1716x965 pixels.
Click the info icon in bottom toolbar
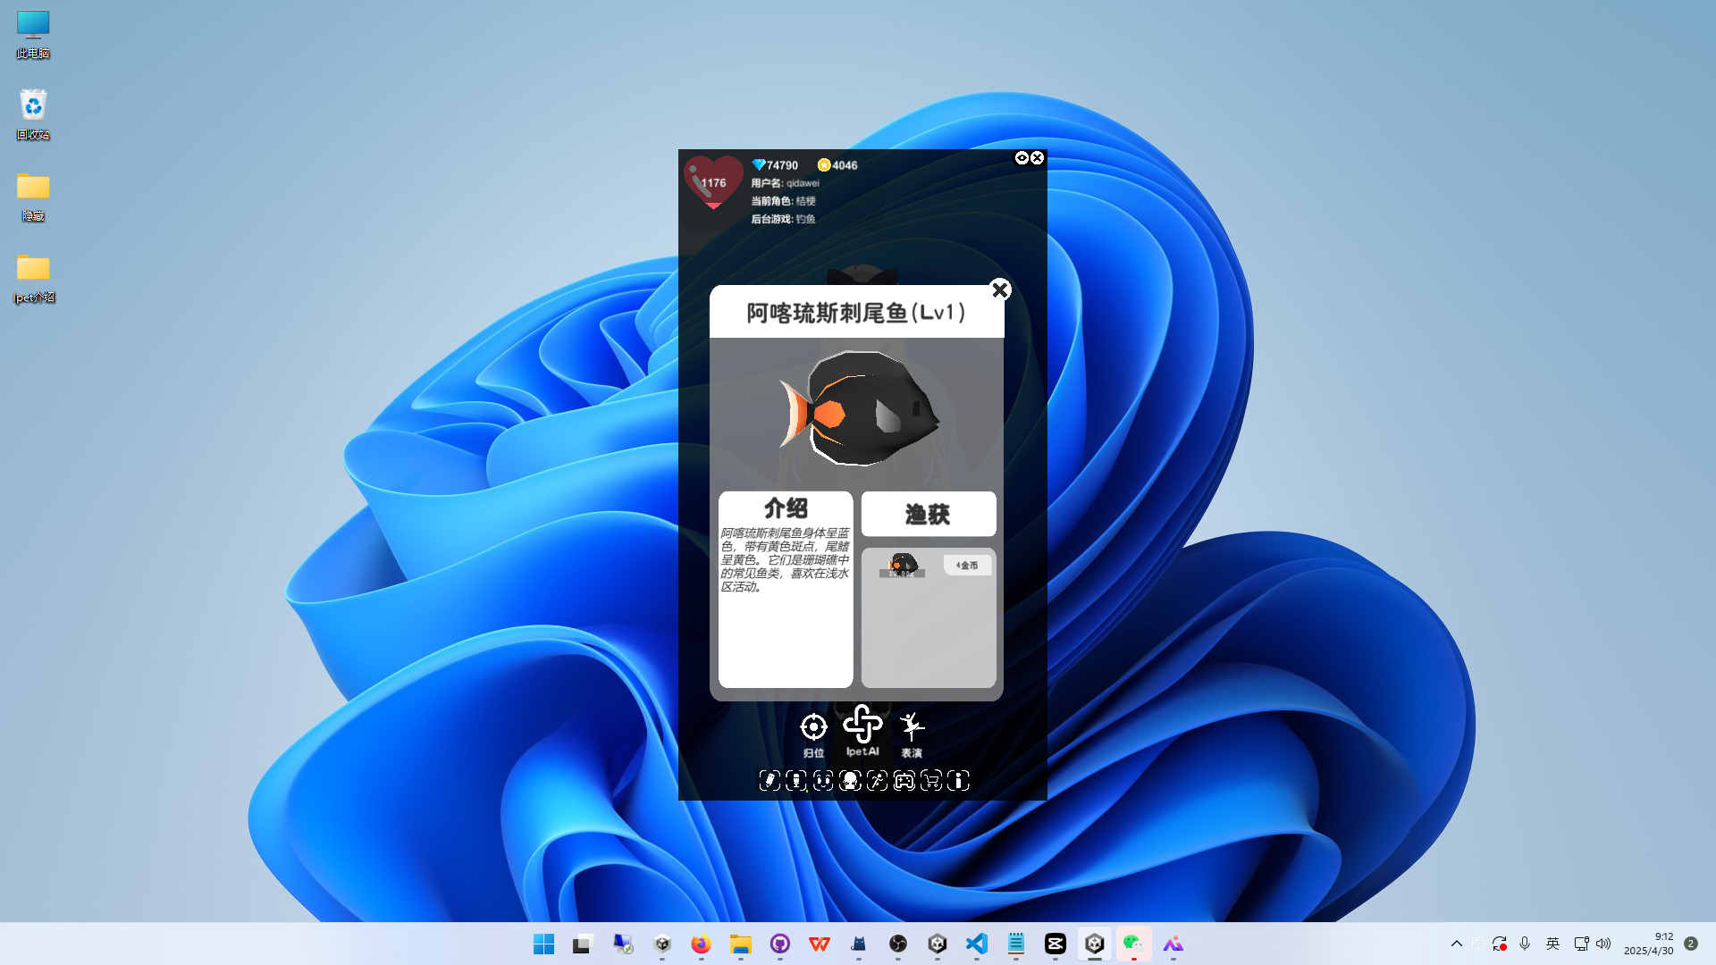958,781
